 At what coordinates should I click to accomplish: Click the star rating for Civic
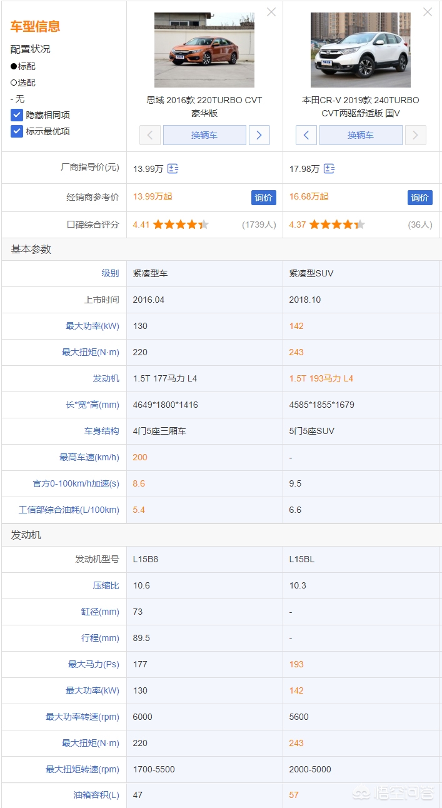pos(181,225)
